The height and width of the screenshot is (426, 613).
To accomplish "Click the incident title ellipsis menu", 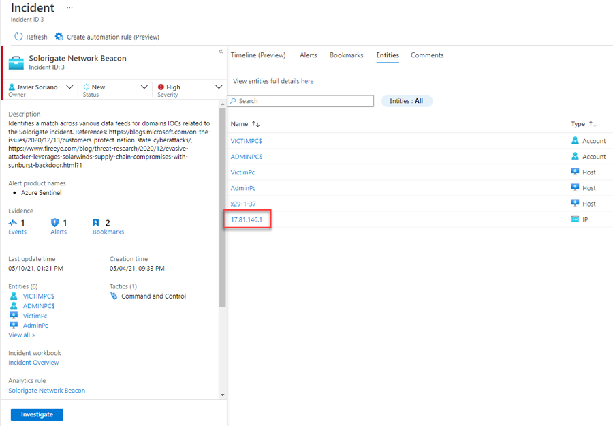I will [69, 7].
